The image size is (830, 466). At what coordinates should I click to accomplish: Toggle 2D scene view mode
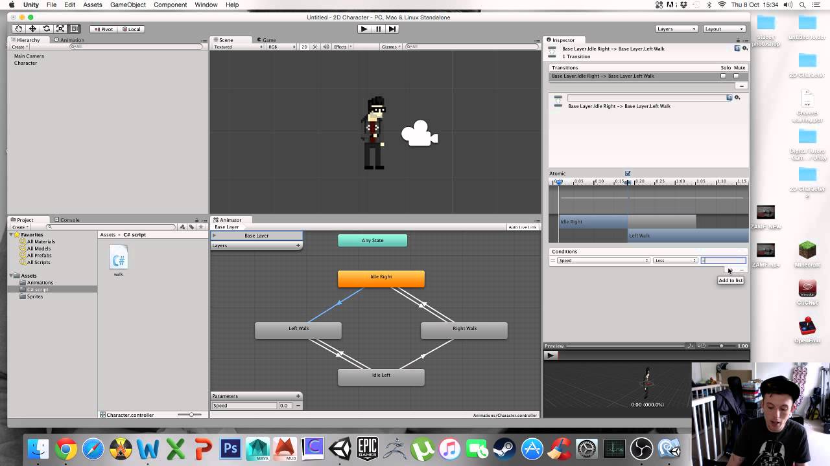click(305, 47)
